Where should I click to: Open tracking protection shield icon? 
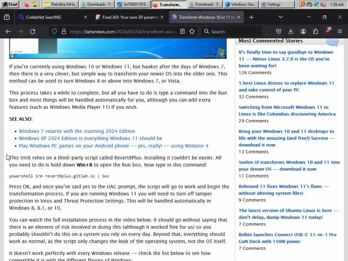pyautogui.click(x=54, y=32)
